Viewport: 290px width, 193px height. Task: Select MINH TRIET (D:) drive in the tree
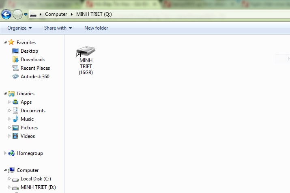pos(38,187)
